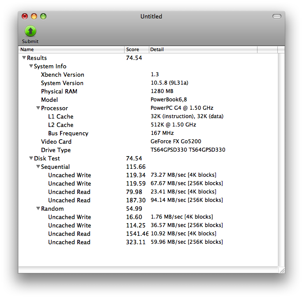Click detail '67.67 MB/sec [256K blocks]'
Image resolution: width=303 pixels, height=298 pixels.
[187, 183]
